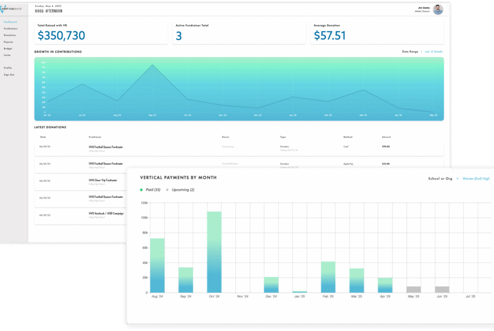Click the gray Upcoming legend dot
Screen dimensions: 494x331
(x=167, y=190)
